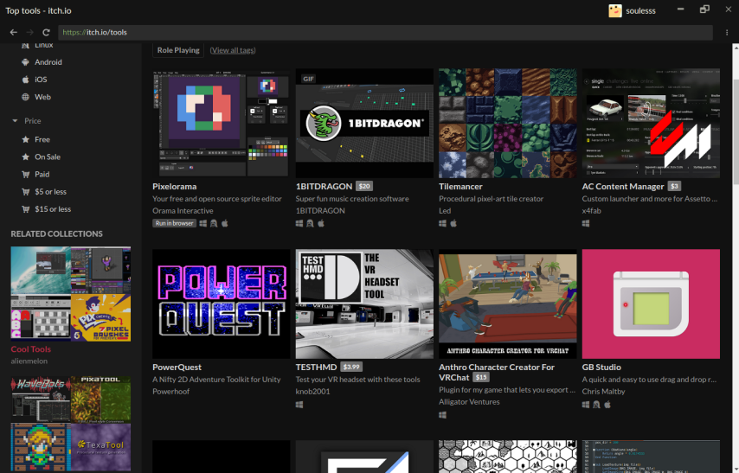Screen dimensions: 739x473
Task: Open the PowerQuest title link
Action: 177,367
